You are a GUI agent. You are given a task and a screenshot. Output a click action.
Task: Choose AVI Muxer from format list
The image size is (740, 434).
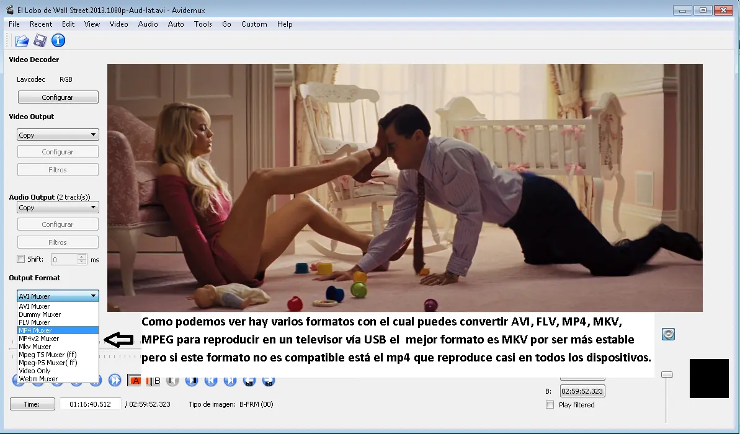coord(58,307)
